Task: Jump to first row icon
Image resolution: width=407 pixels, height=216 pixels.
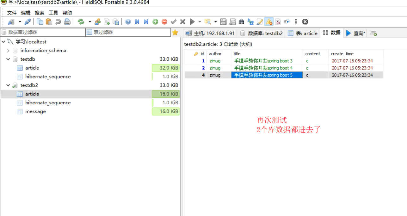Action: click(x=137, y=22)
